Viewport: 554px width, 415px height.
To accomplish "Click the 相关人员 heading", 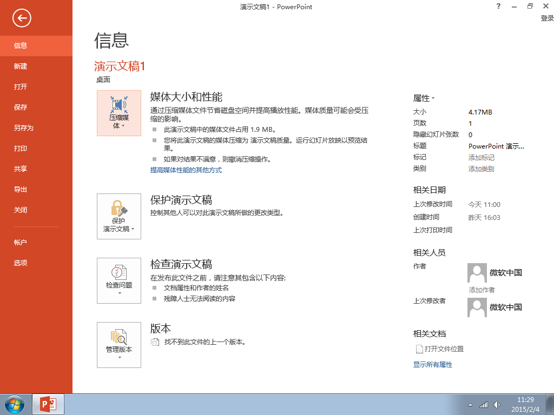I will [x=429, y=253].
